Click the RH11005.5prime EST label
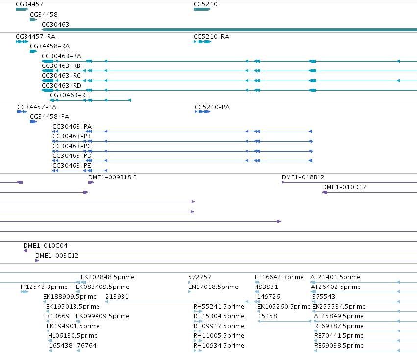The image size is (417, 353). [219, 336]
